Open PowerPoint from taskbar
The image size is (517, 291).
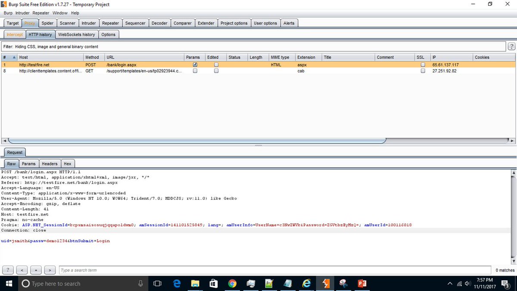361,283
